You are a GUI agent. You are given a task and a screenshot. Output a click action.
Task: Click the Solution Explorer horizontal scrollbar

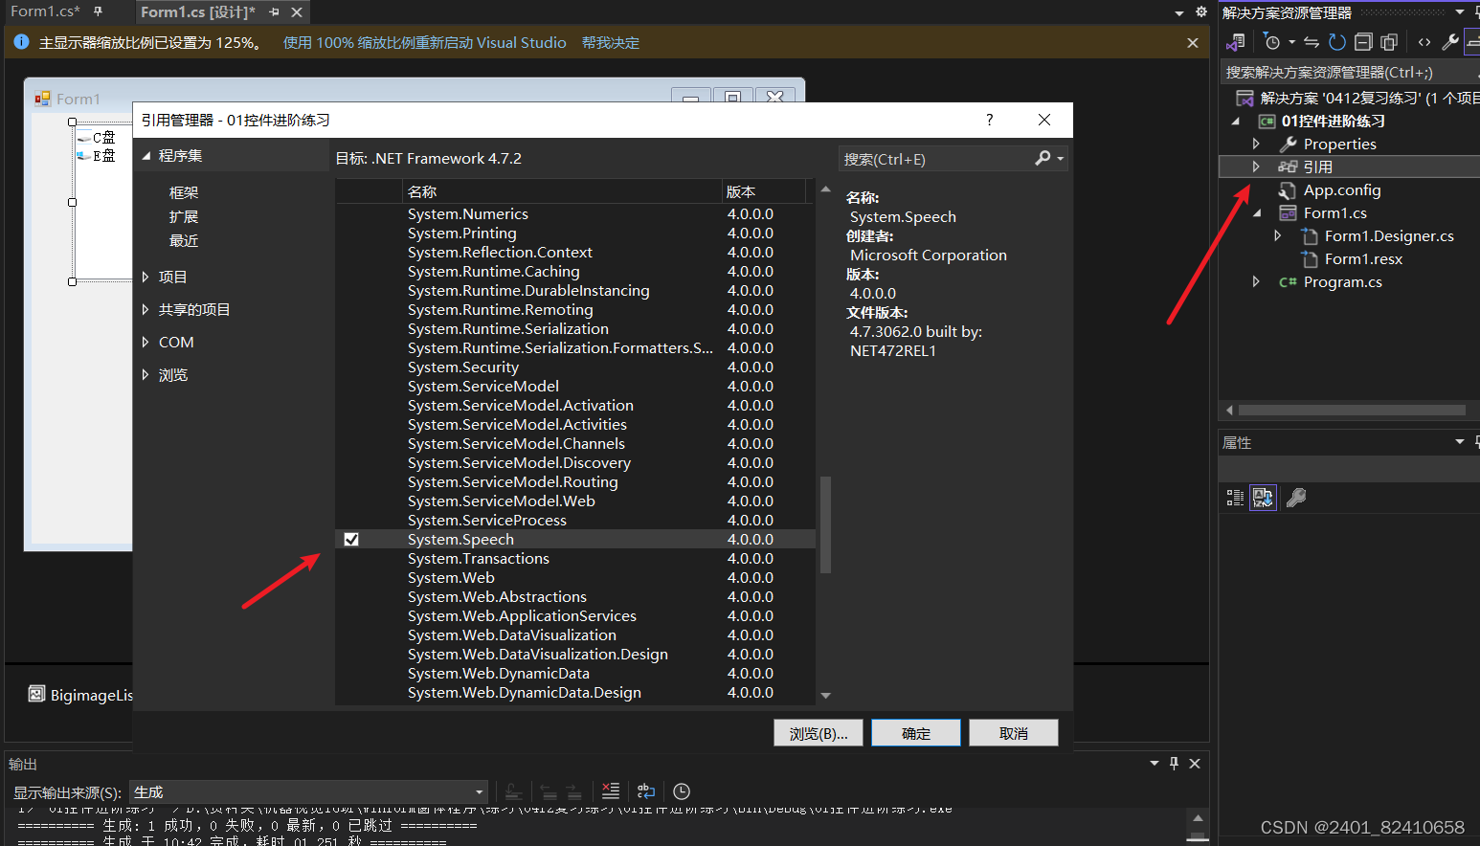point(1352,410)
